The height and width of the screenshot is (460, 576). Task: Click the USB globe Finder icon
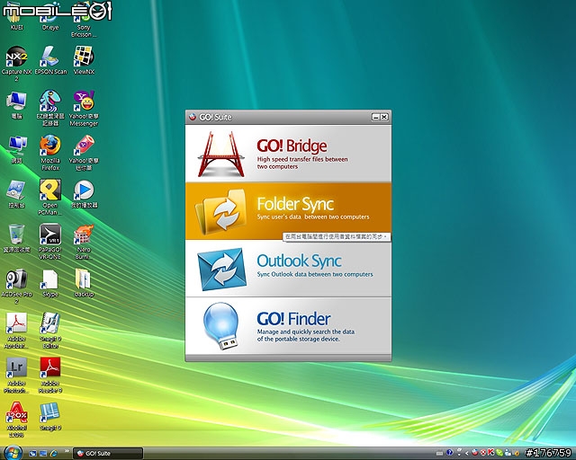tap(220, 326)
